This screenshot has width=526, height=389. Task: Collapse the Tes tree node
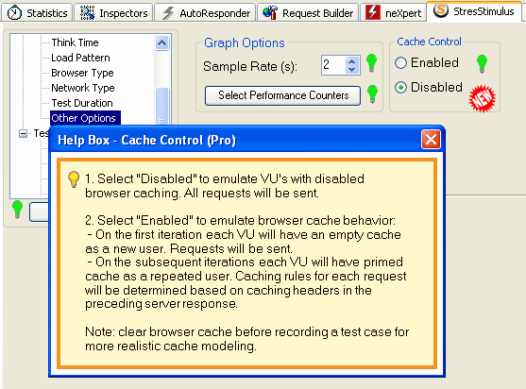24,133
